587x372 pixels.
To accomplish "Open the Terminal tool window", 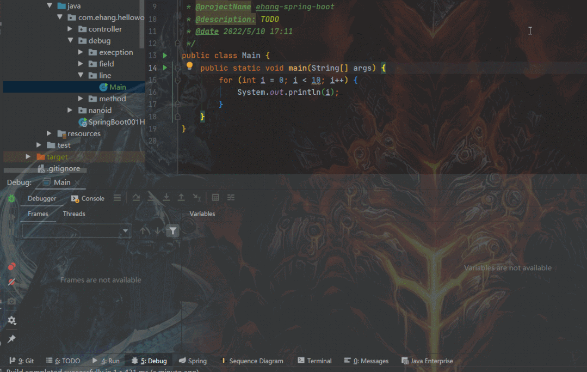I will coord(315,361).
